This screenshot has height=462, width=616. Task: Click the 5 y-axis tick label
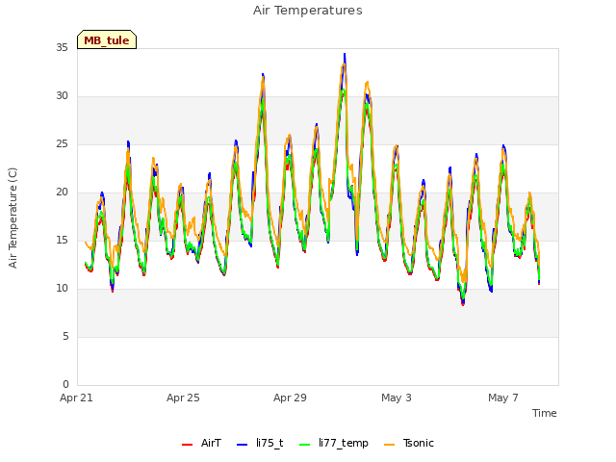(x=65, y=336)
